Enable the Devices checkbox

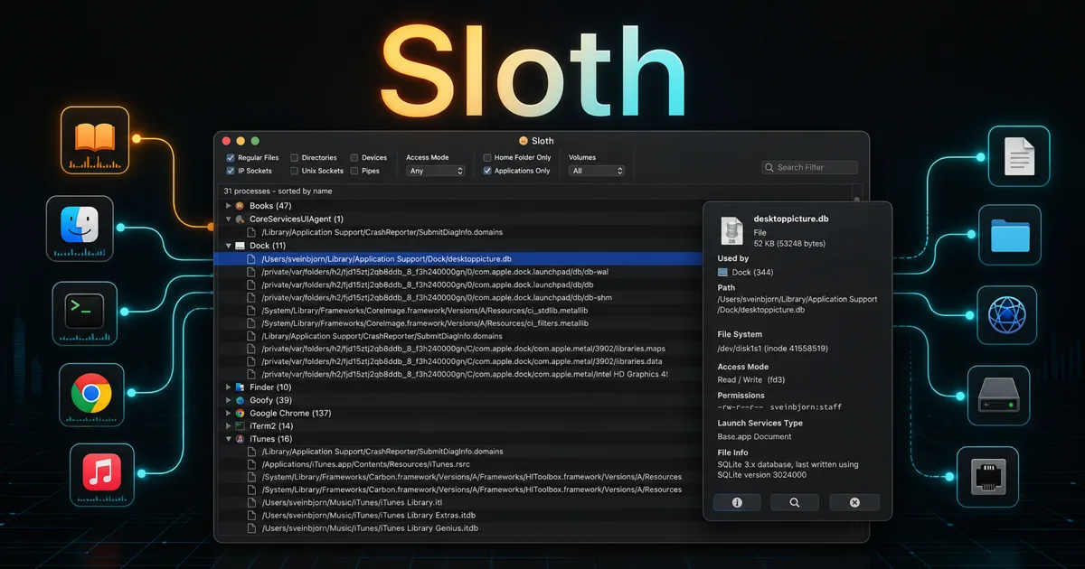[354, 158]
